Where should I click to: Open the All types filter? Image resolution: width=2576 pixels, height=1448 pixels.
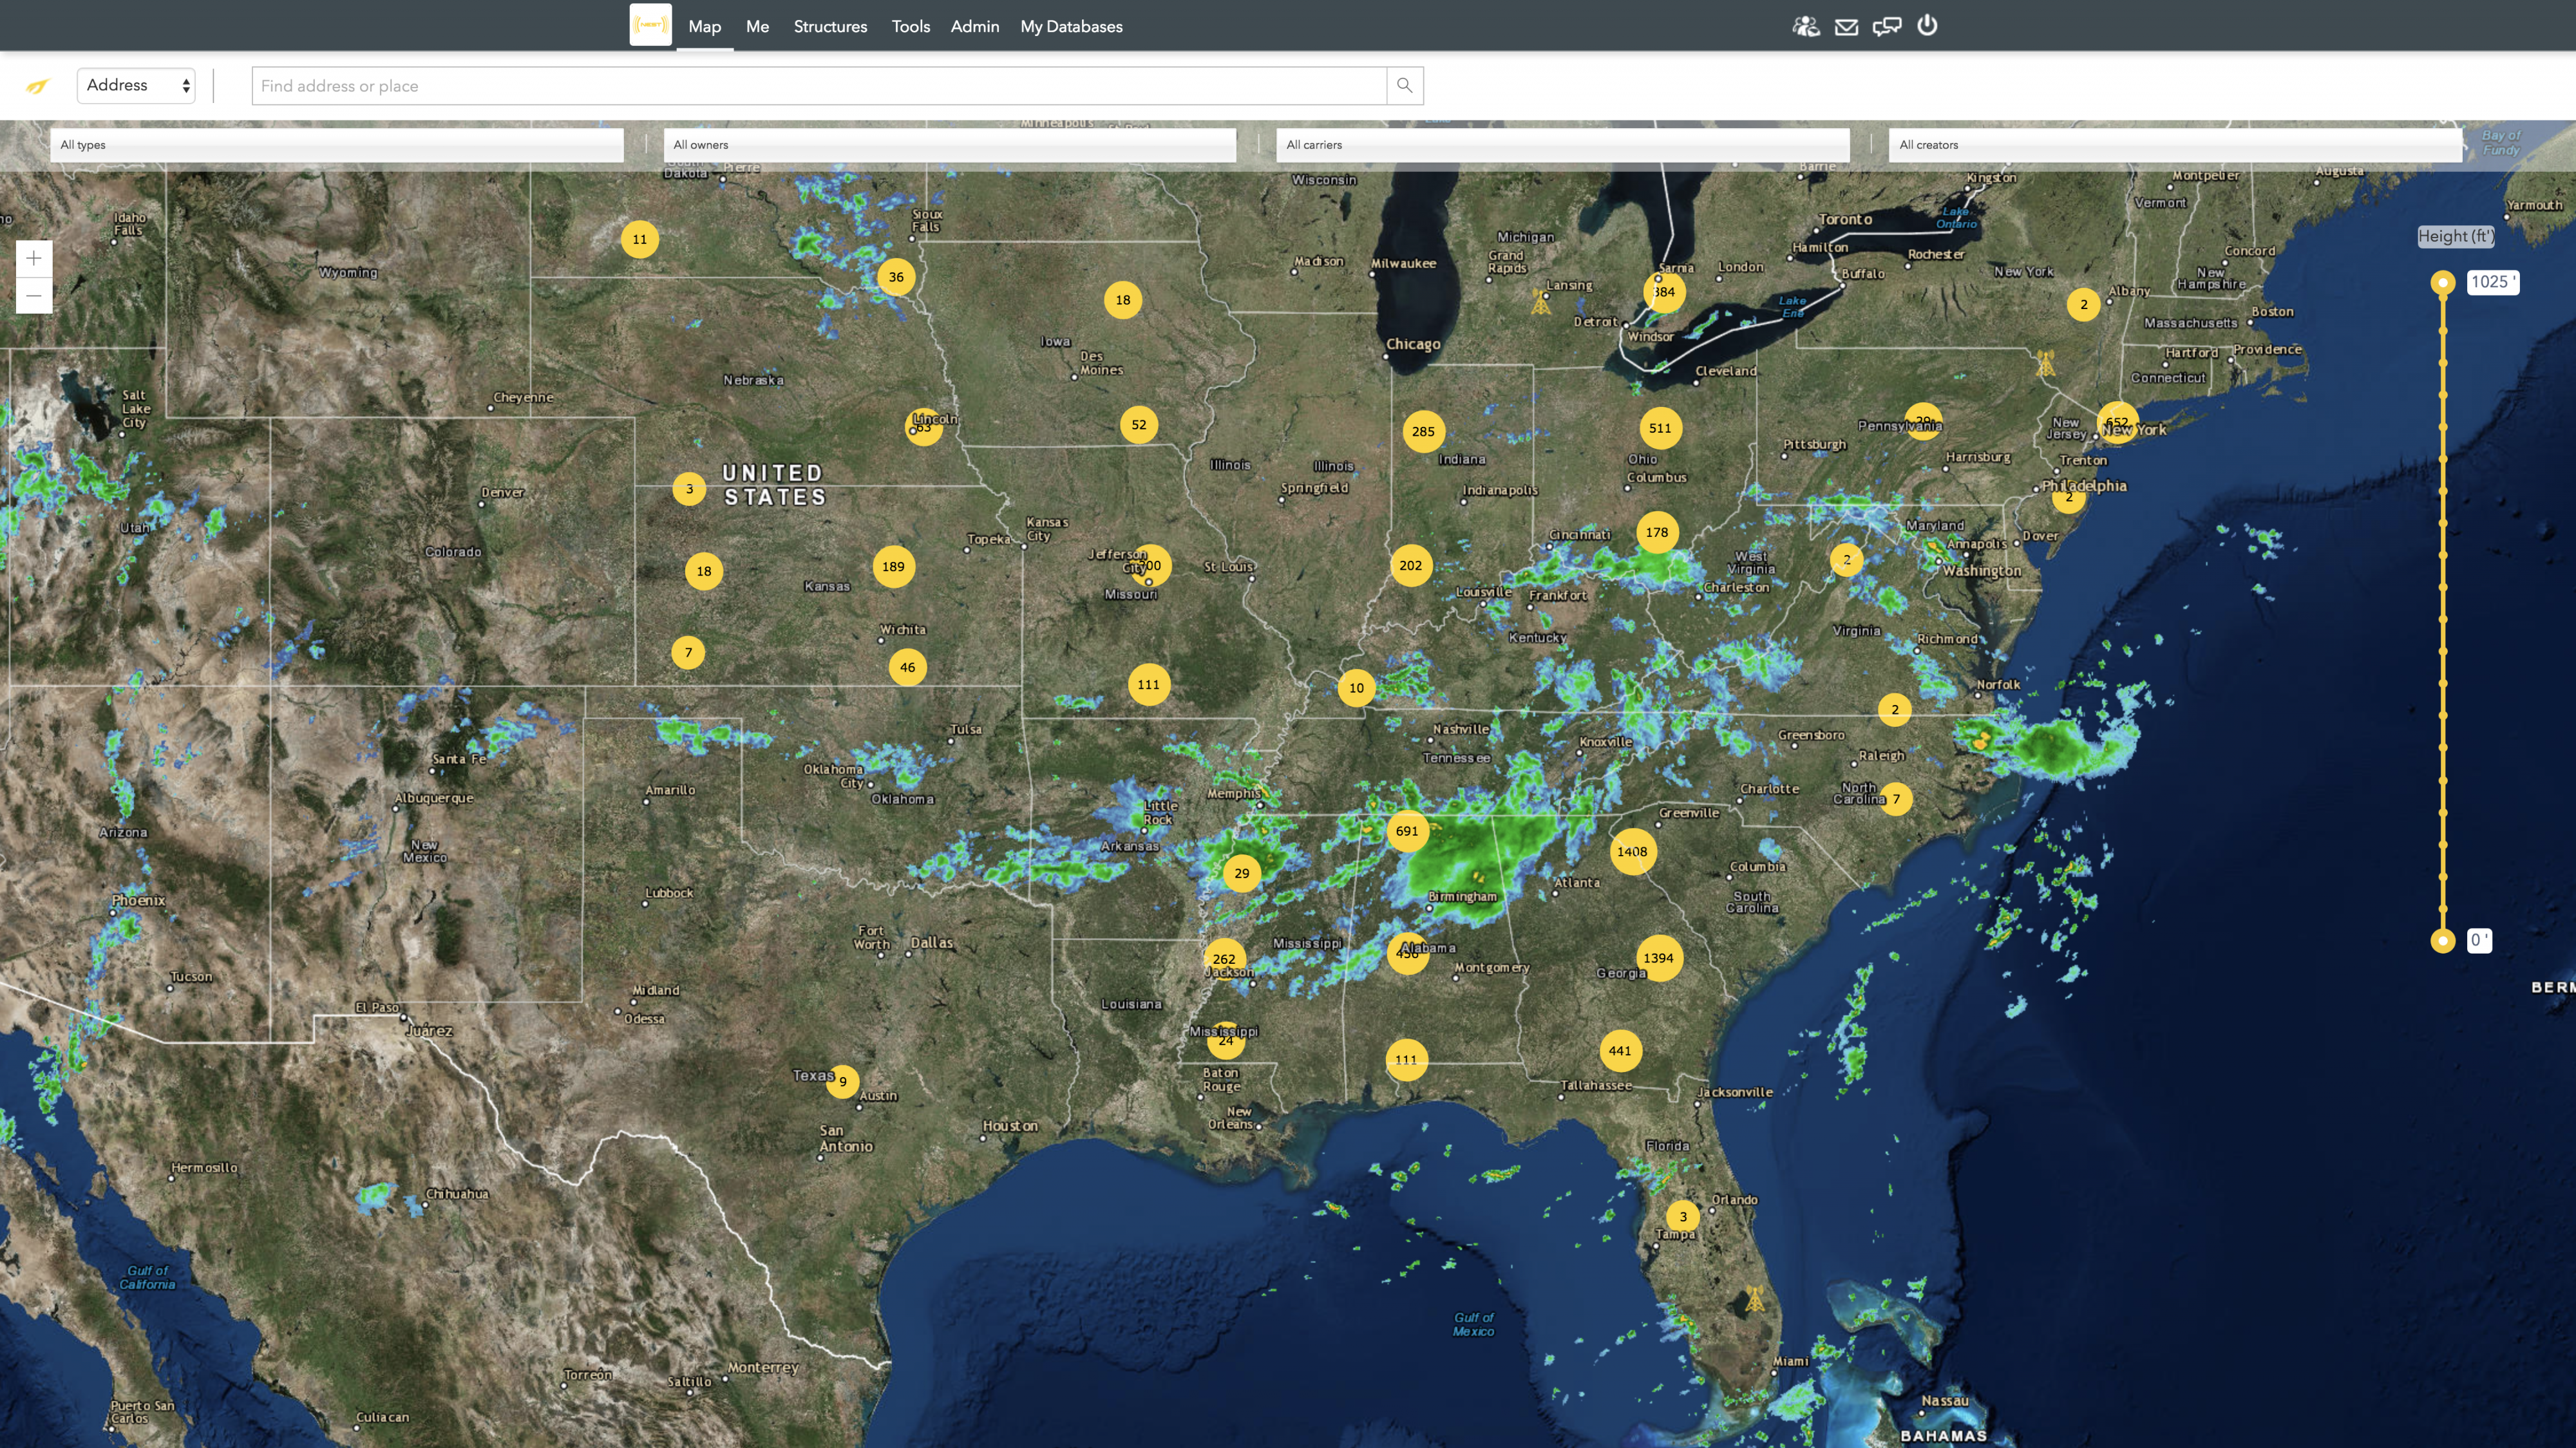pyautogui.click(x=337, y=145)
